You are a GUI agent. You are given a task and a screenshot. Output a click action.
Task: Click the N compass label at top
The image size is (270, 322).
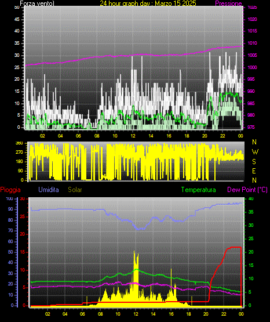[x=254, y=142]
